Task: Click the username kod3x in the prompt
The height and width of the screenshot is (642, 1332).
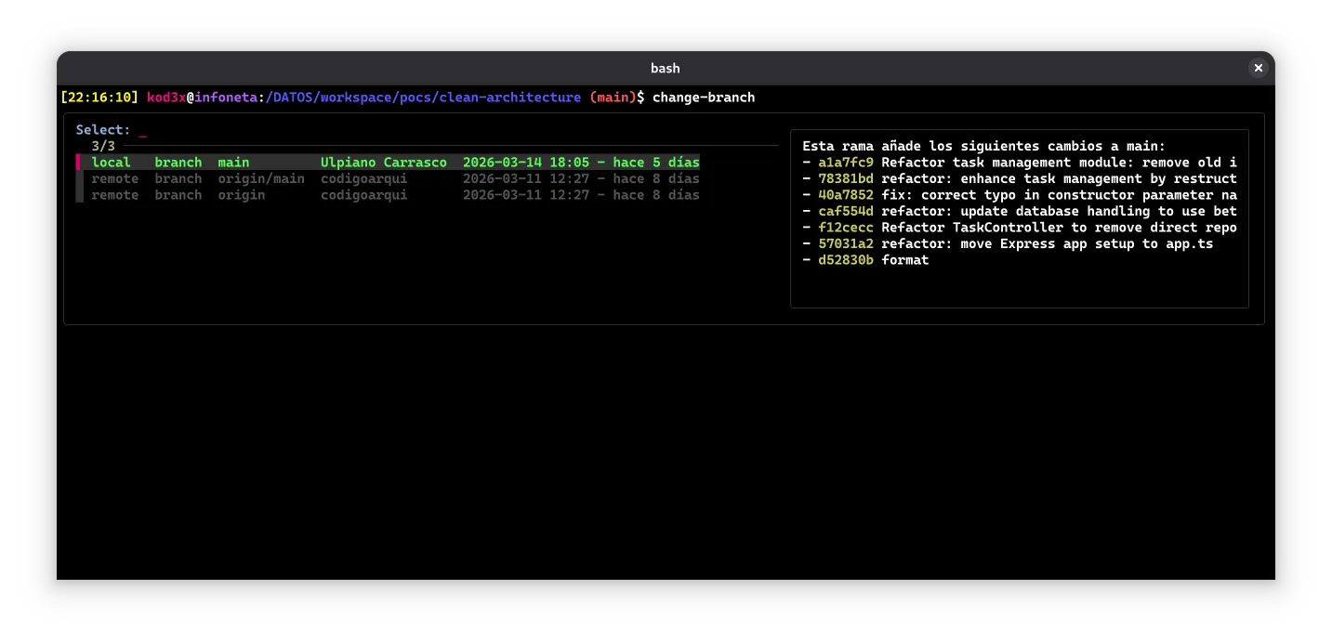Action: pyautogui.click(x=166, y=97)
